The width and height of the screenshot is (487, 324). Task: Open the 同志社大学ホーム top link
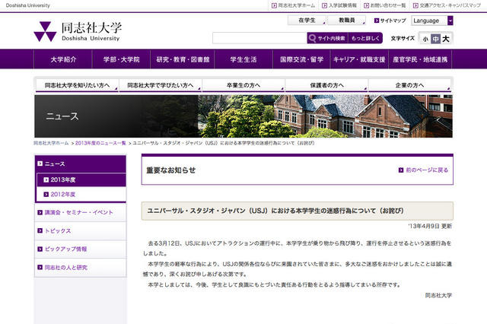coord(296,5)
